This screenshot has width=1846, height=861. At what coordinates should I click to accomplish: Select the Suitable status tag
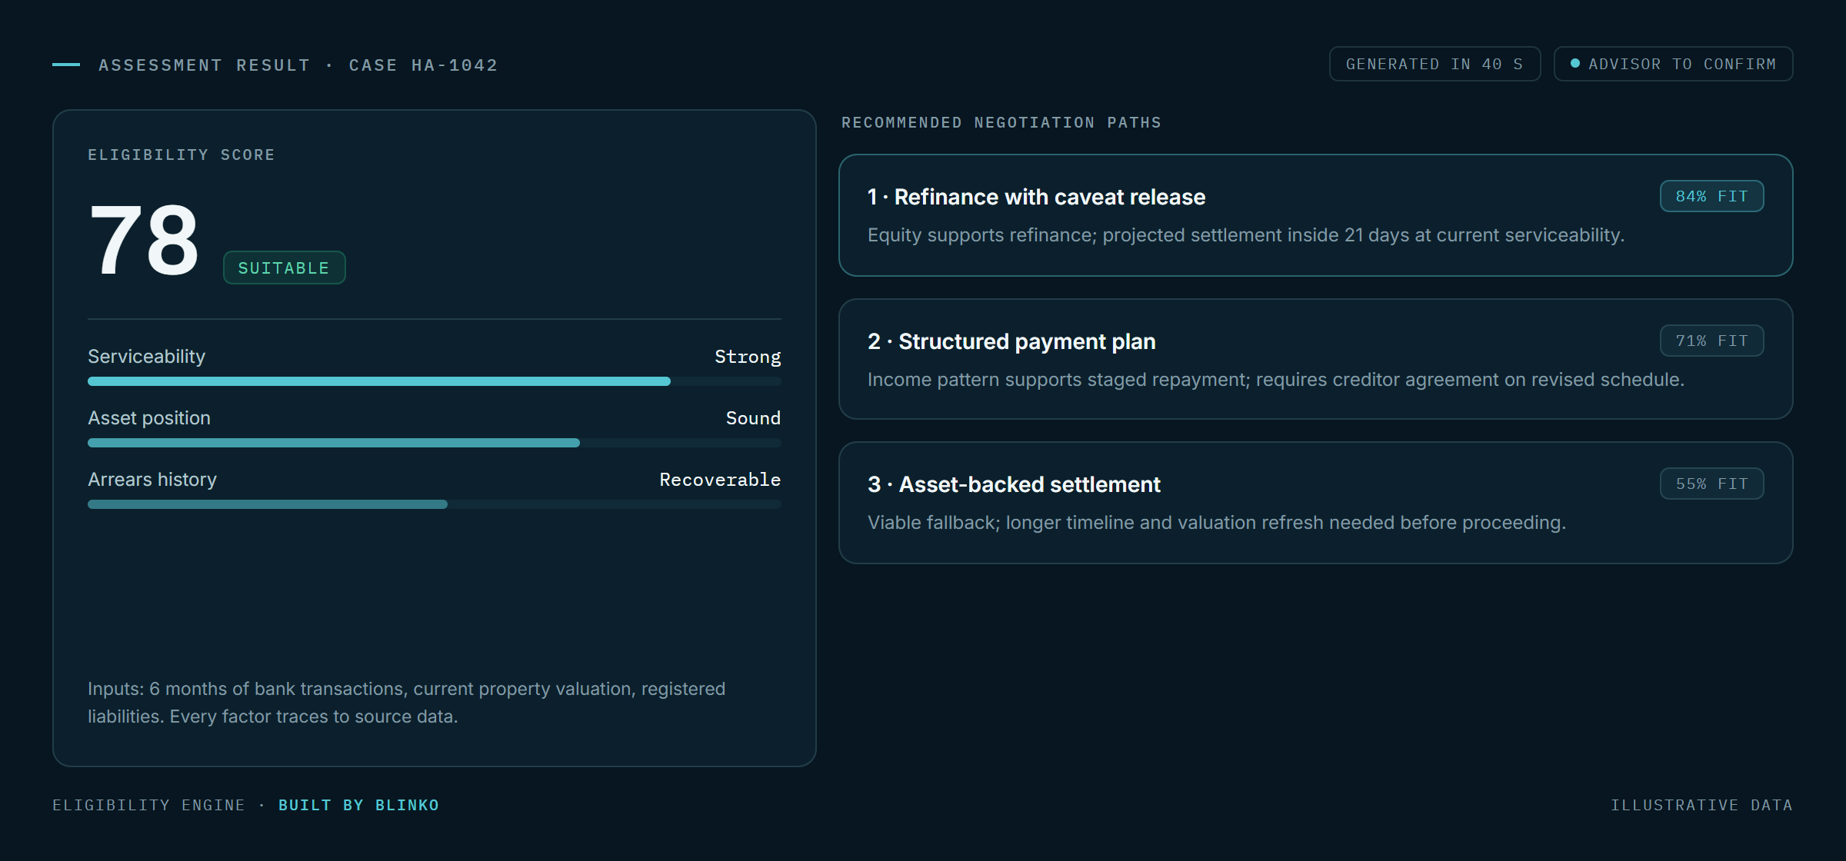point(284,268)
